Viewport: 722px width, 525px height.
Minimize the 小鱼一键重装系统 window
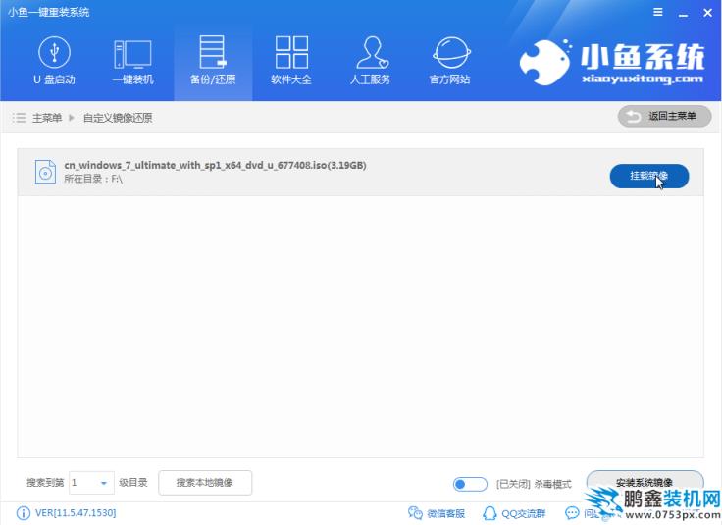(x=684, y=13)
